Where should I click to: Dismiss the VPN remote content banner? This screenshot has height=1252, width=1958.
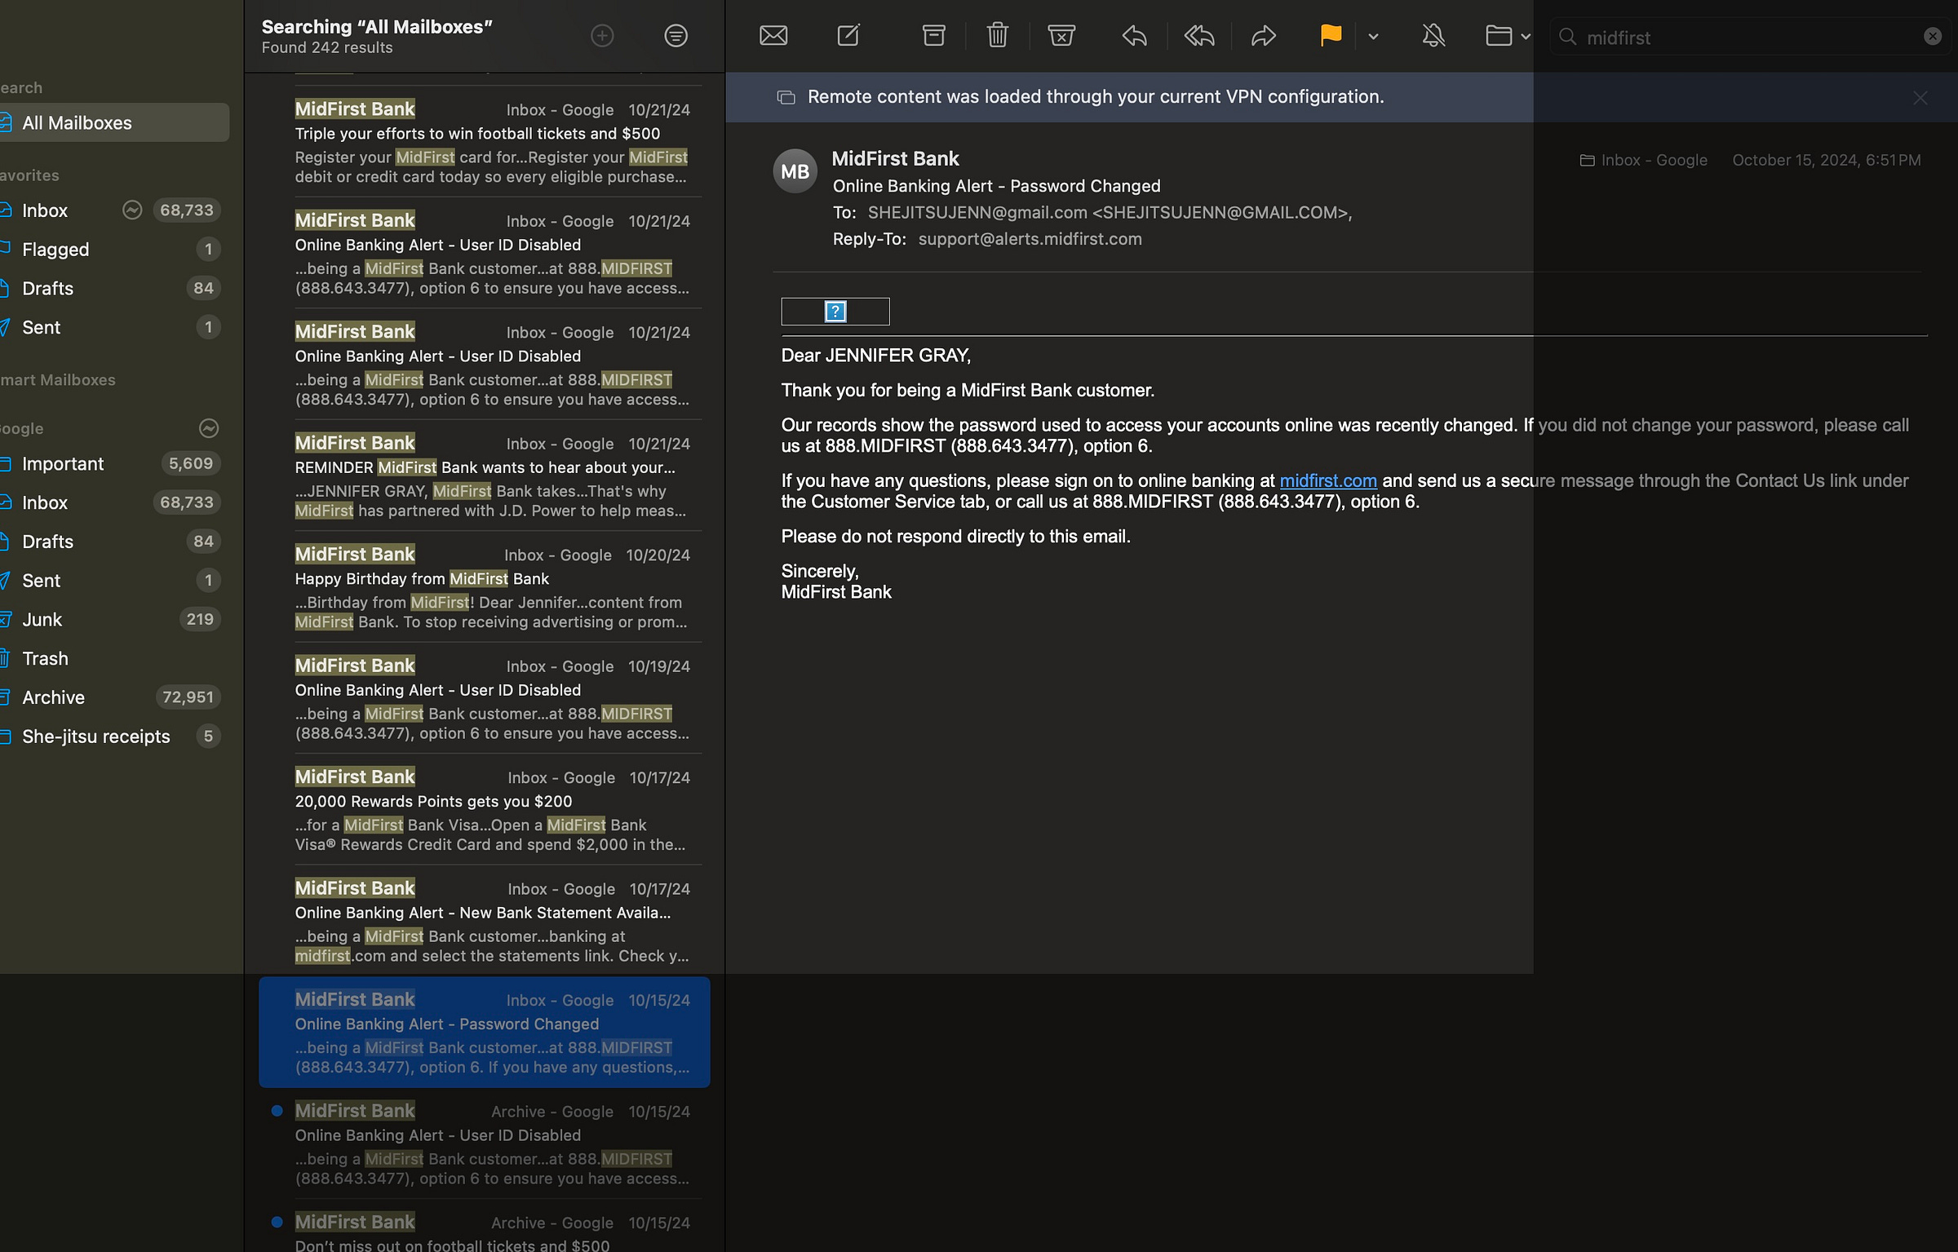pos(1920,98)
